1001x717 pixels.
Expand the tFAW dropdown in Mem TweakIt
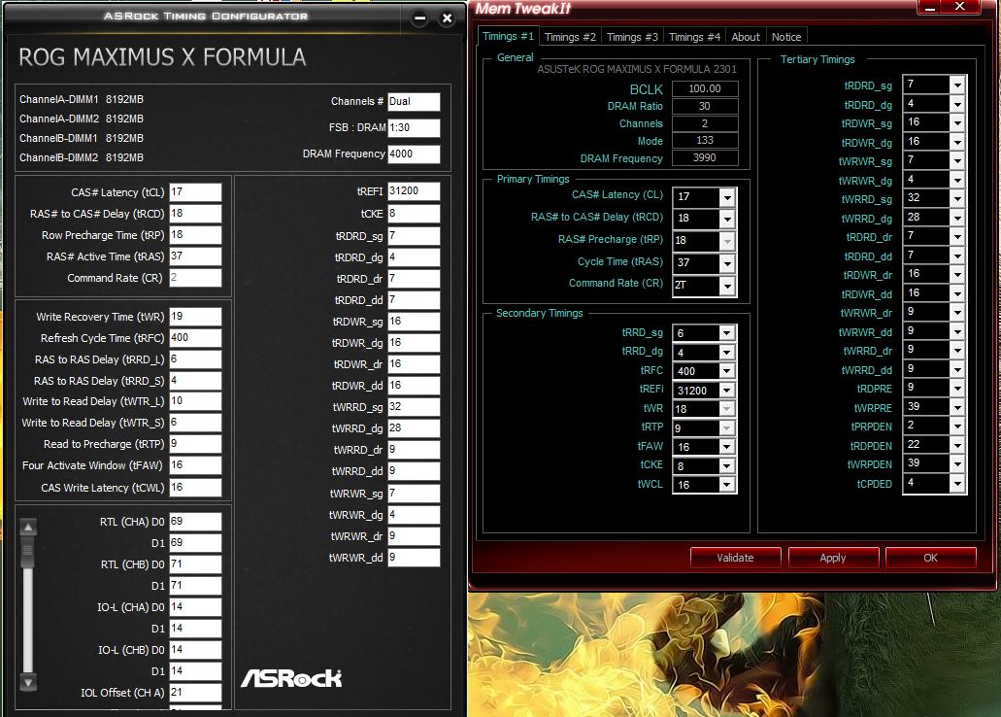coord(726,447)
